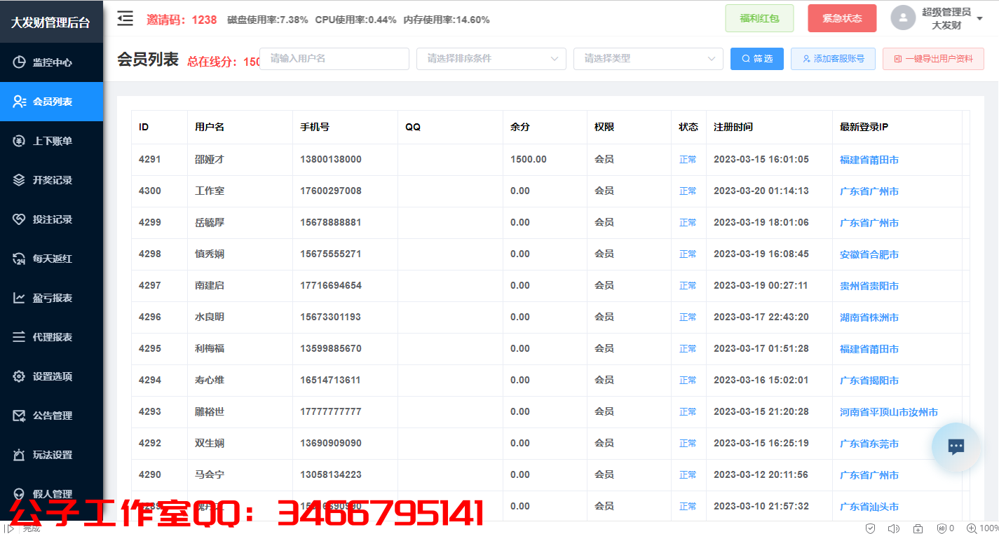Click the admin avatar icon
Image resolution: width=999 pixels, height=534 pixels.
pyautogui.click(x=903, y=18)
